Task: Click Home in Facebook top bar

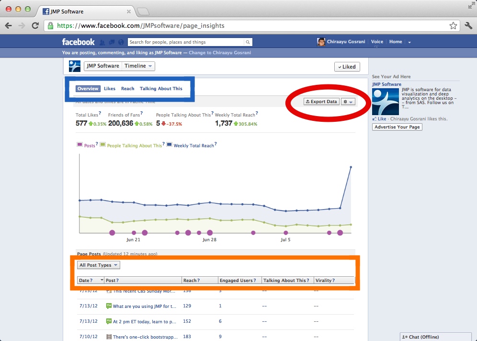Action: (396, 42)
